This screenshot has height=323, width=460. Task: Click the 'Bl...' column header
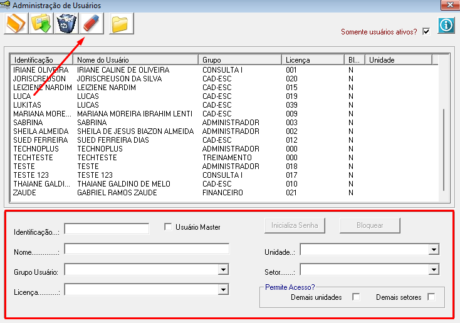click(x=355, y=60)
